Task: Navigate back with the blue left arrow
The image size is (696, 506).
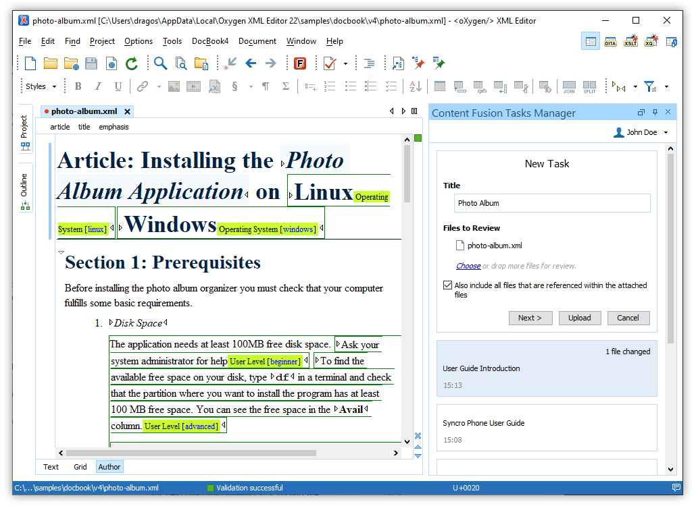Action: (x=251, y=63)
